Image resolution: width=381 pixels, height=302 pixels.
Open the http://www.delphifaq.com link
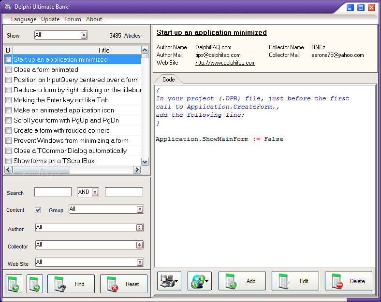pyautogui.click(x=225, y=63)
